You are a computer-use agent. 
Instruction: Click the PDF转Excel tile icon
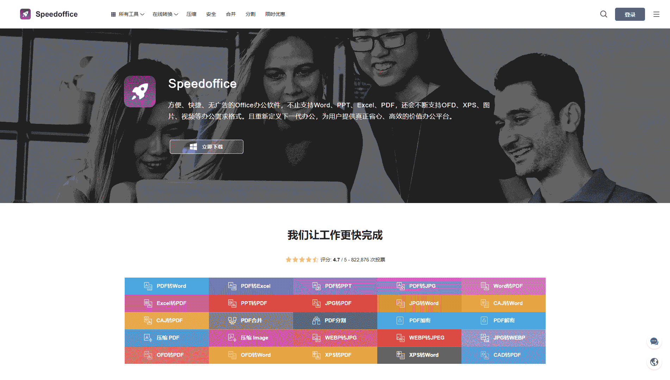[232, 286]
